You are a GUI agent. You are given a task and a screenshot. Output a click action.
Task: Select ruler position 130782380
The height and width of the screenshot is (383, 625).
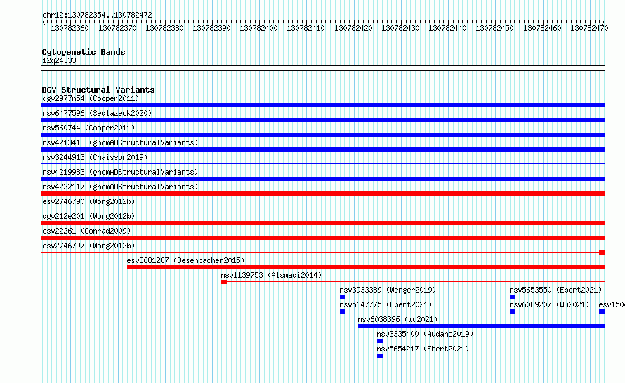164,28
